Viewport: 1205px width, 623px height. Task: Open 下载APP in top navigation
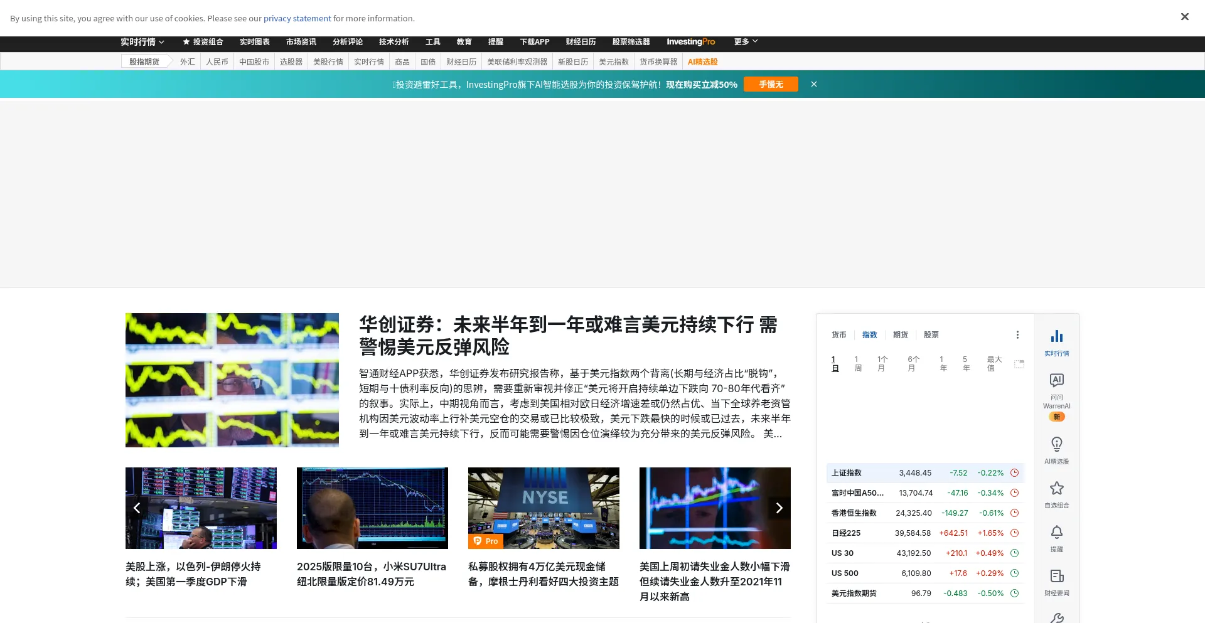(x=535, y=42)
